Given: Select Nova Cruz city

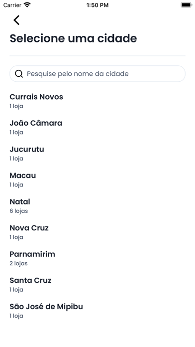Looking at the screenshot, I should coord(97,232).
